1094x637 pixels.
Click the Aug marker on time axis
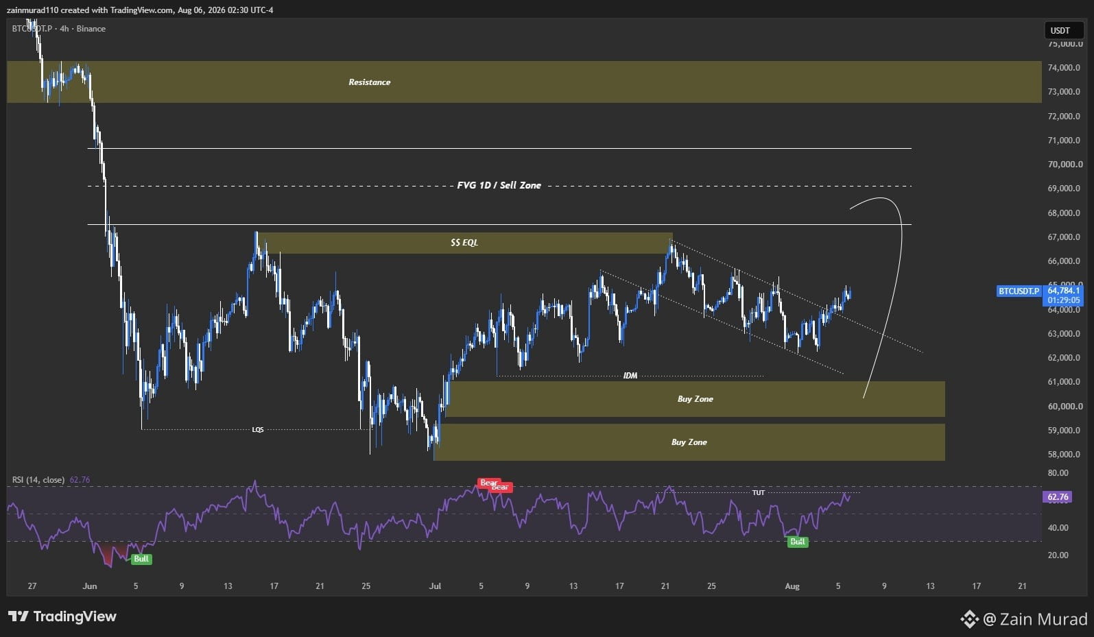pos(792,586)
